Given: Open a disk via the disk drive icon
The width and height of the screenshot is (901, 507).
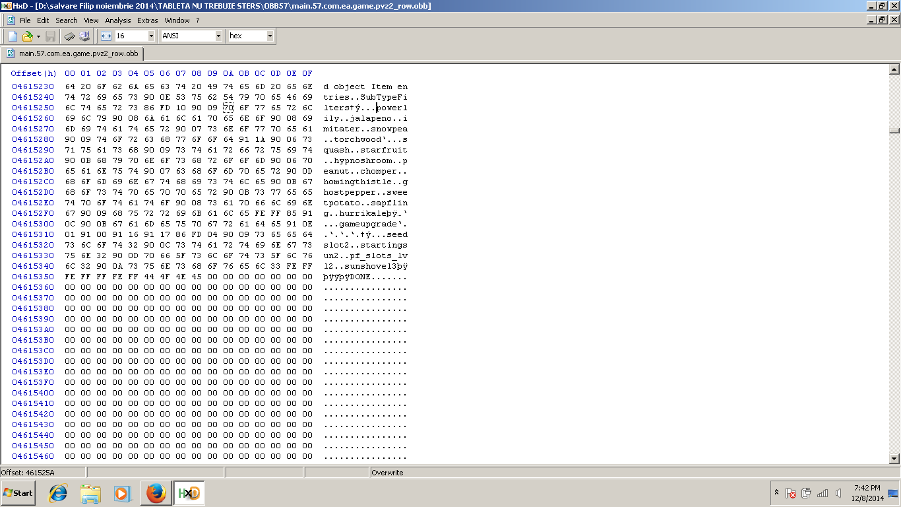Looking at the screenshot, I should [x=84, y=36].
